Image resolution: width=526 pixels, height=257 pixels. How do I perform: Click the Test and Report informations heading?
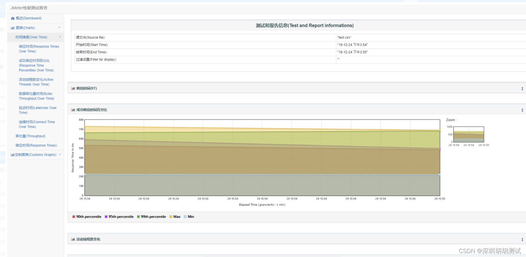(305, 26)
